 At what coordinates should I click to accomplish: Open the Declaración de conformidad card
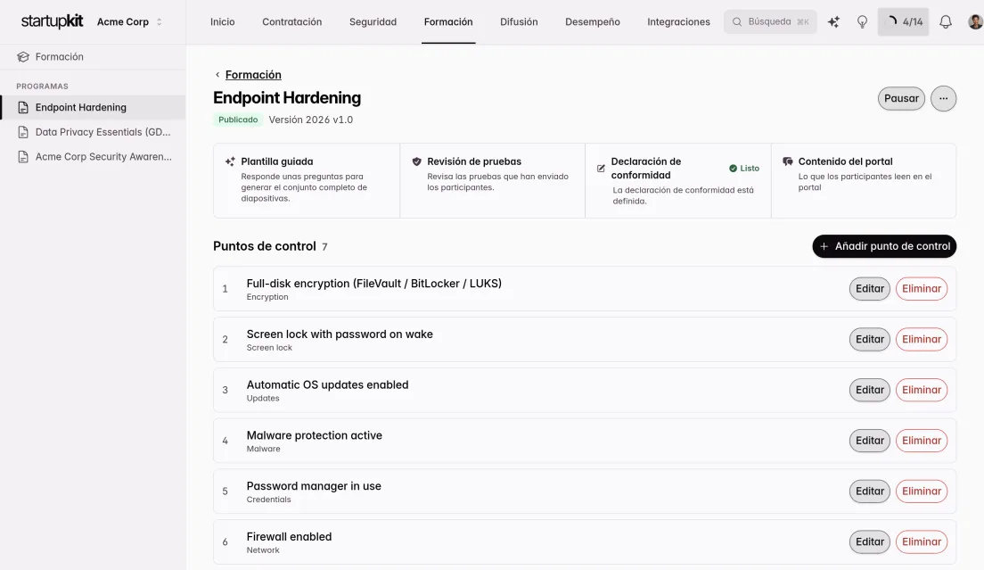678,181
